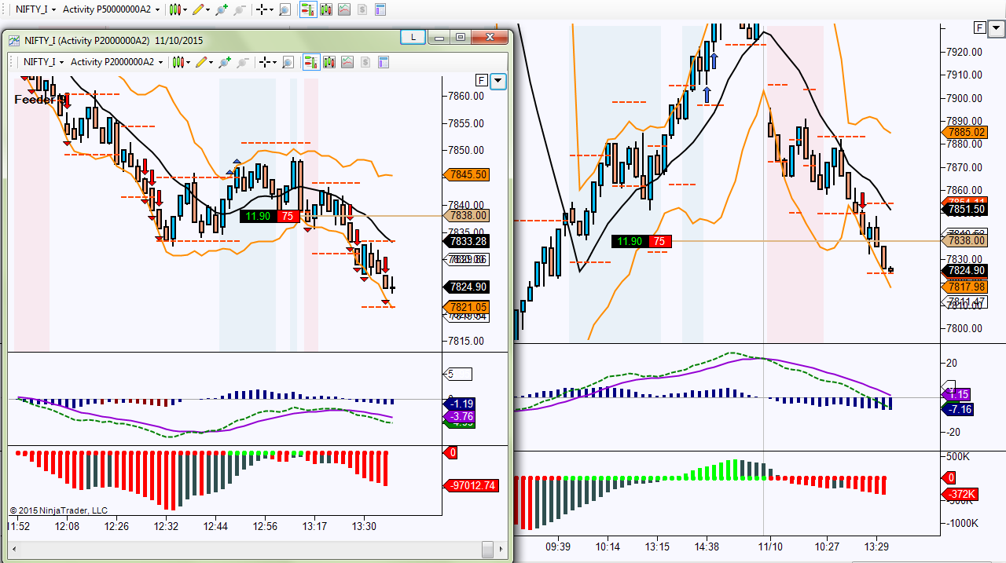Screen dimensions: 1006x563
Task: Click the -372K red volume marker in the back chart
Action: click(x=960, y=494)
